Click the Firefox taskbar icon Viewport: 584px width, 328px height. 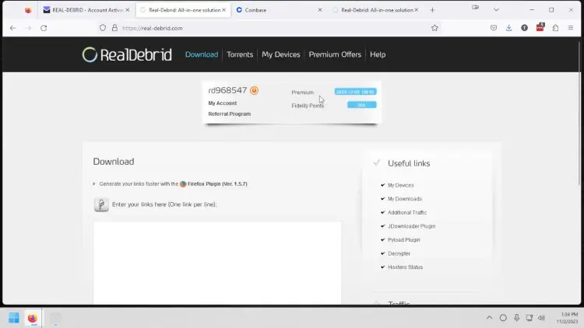33,318
